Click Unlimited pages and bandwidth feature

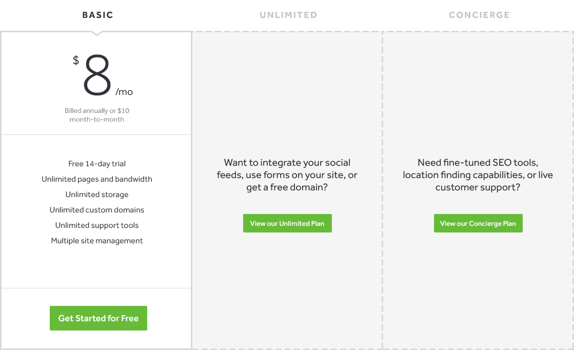tap(97, 179)
